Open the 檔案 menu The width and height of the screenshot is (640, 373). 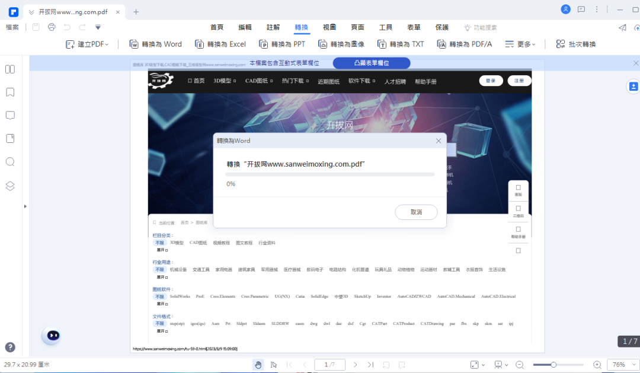pyautogui.click(x=12, y=27)
